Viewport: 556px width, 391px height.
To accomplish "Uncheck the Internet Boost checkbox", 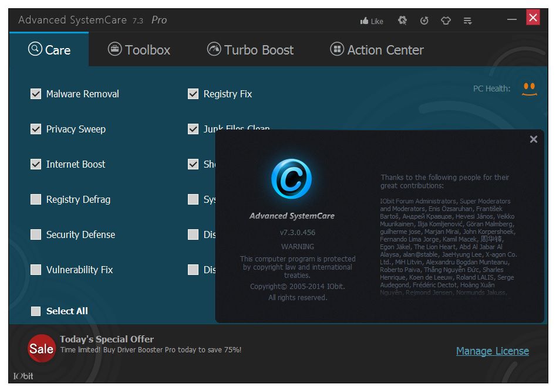I will pyautogui.click(x=36, y=164).
